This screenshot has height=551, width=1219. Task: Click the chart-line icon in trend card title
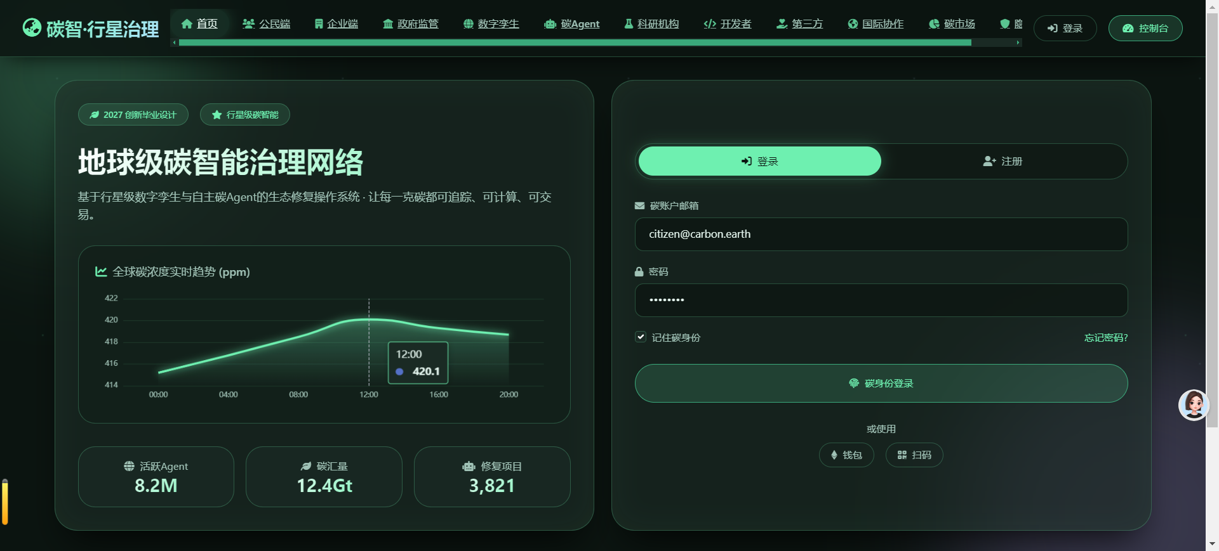pos(101,271)
